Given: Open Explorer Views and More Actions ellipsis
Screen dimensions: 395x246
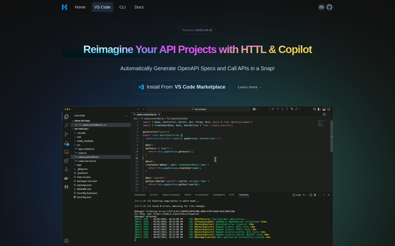Looking at the screenshot, I should pos(126,116).
